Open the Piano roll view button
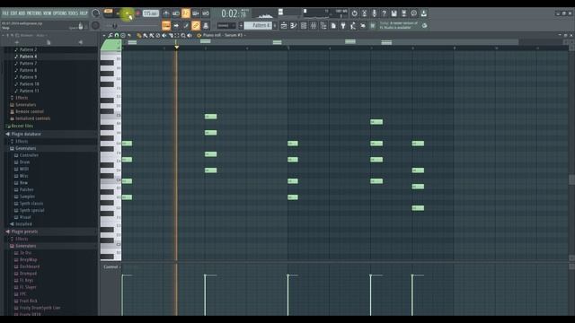This screenshot has height=323, width=575. pos(294,26)
